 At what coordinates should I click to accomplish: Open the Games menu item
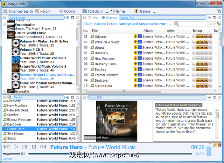pos(118,11)
